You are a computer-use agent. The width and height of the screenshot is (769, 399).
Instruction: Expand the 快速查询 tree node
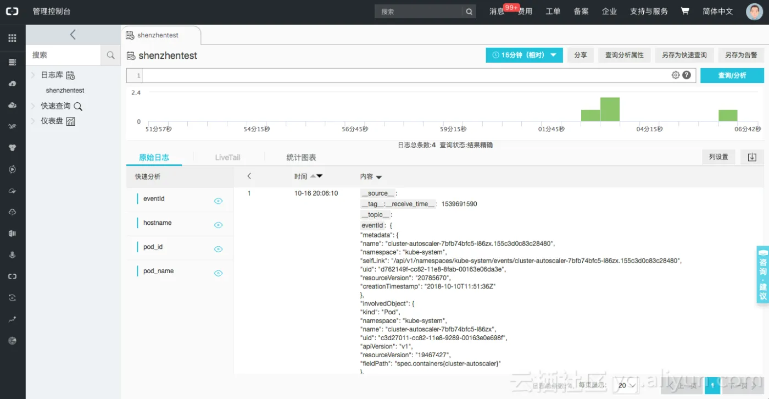pos(33,106)
